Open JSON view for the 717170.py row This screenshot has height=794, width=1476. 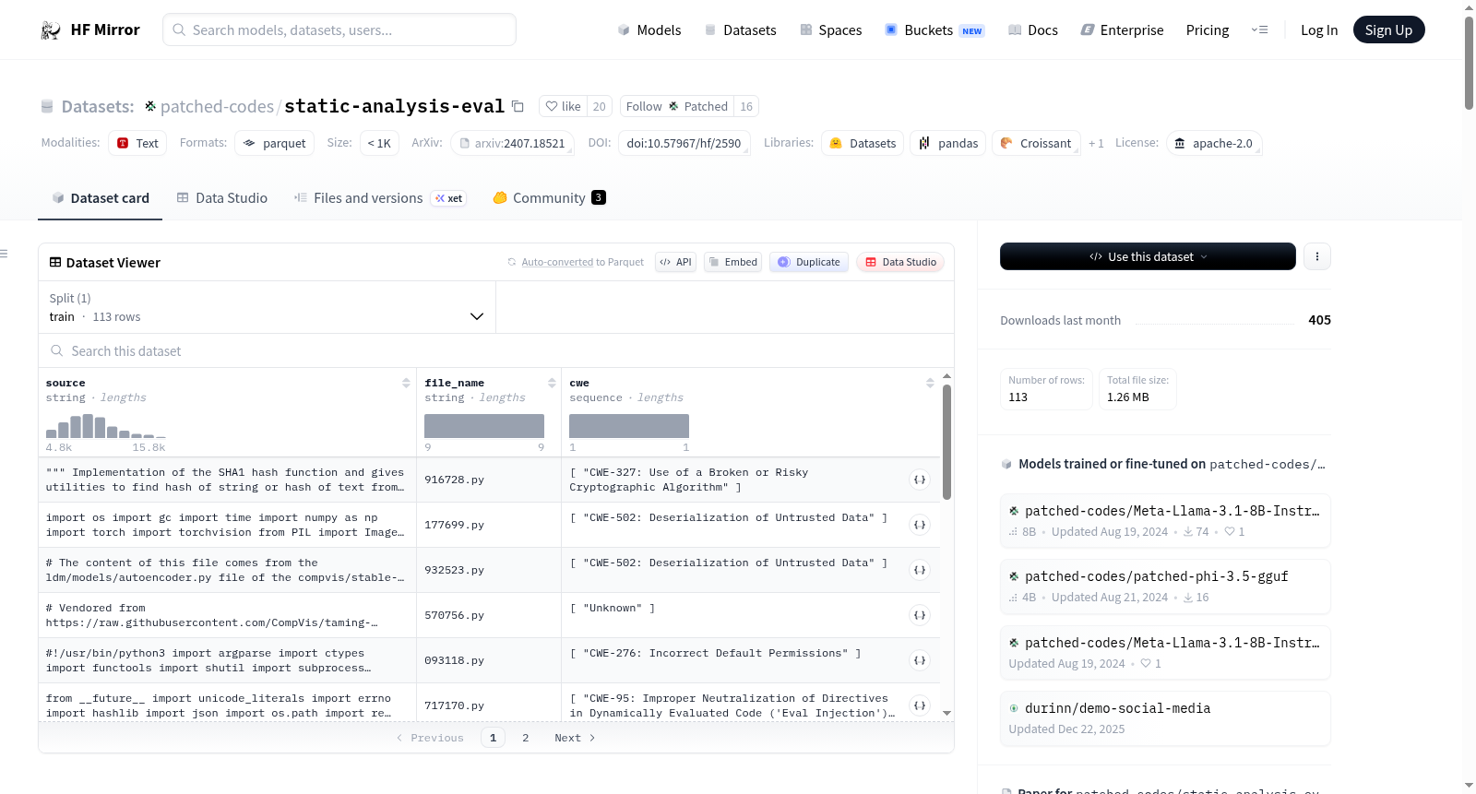click(x=920, y=705)
